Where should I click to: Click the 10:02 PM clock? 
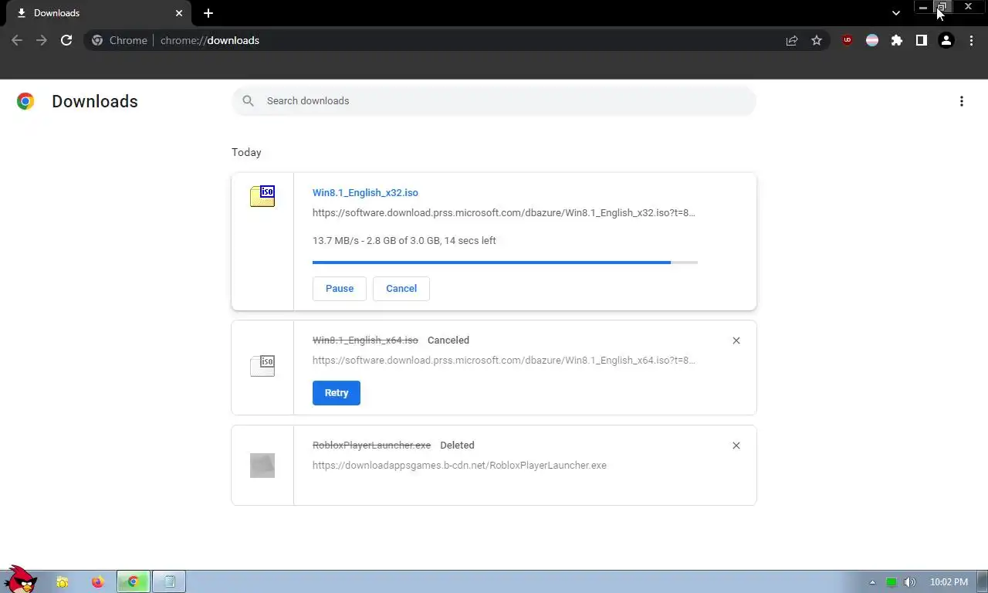pos(949,582)
